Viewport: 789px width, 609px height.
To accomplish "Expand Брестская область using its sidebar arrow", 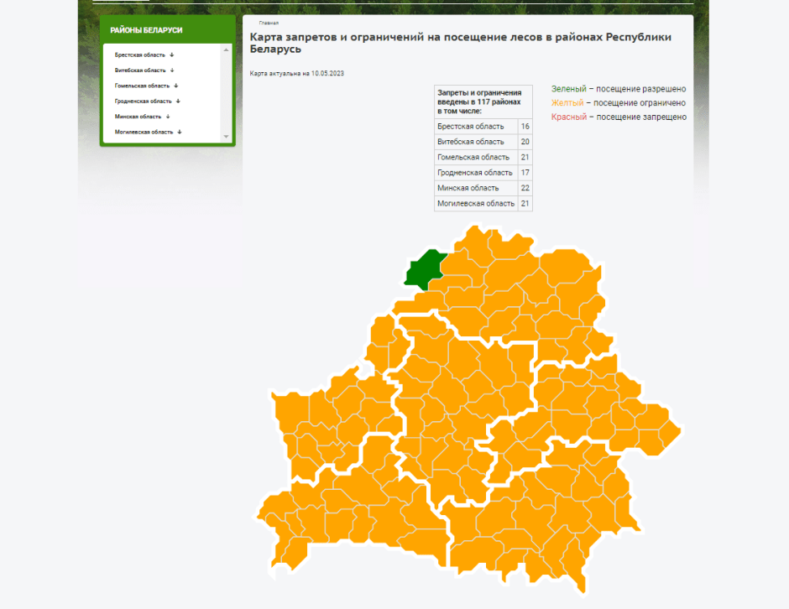I will 171,55.
